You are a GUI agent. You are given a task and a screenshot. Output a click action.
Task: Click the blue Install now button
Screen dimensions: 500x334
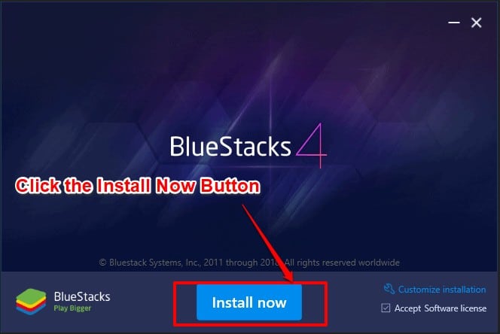pos(249,302)
